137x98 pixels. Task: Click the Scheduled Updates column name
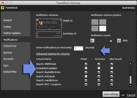(47, 68)
